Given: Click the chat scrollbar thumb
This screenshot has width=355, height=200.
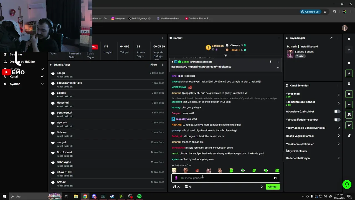Looking at the screenshot, I should (x=283, y=156).
